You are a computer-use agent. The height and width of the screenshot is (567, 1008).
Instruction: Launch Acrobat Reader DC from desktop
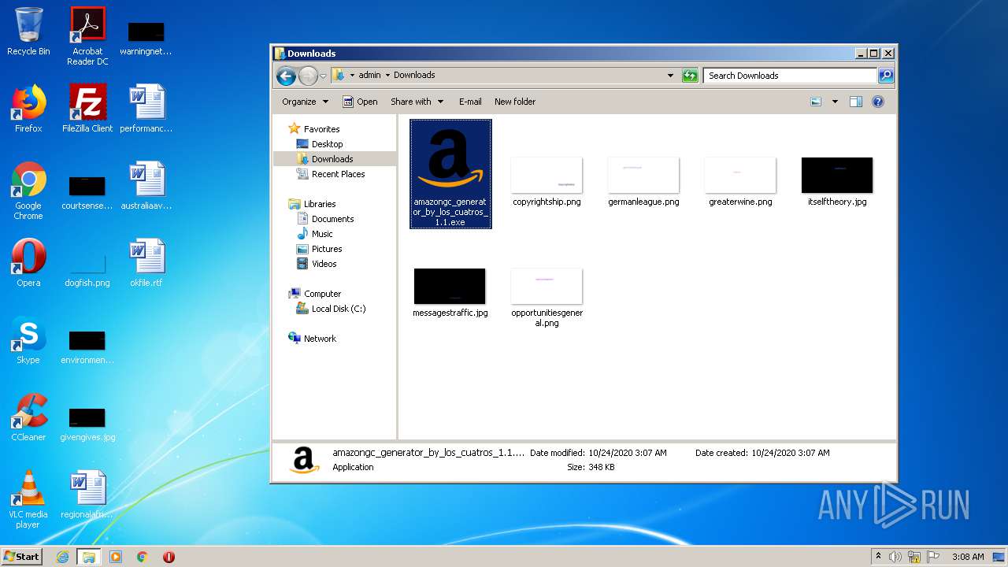coord(87,36)
